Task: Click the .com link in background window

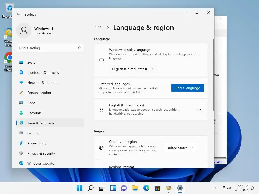Action: (x=218, y=162)
